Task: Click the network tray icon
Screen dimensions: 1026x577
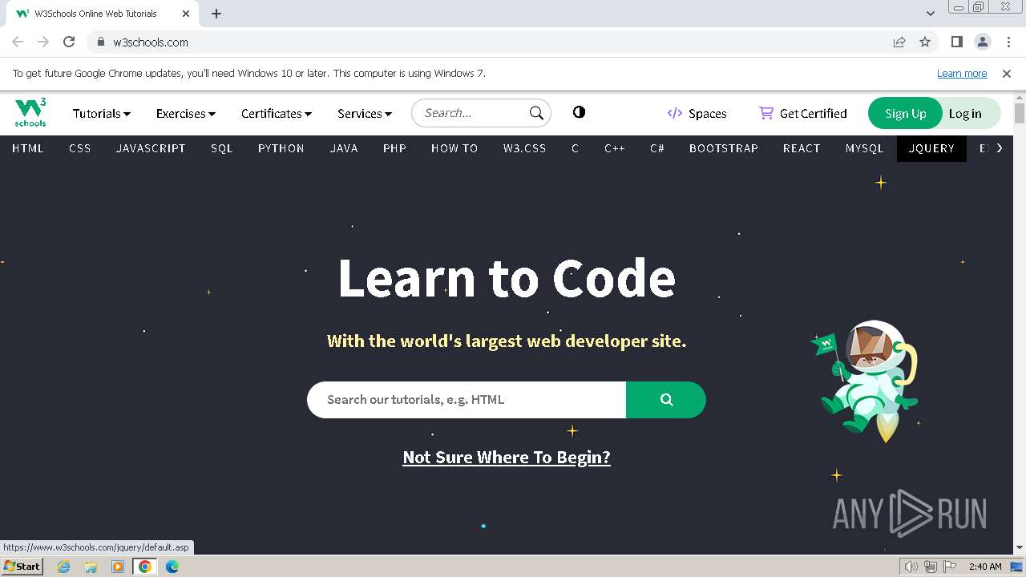Action: [x=930, y=567]
